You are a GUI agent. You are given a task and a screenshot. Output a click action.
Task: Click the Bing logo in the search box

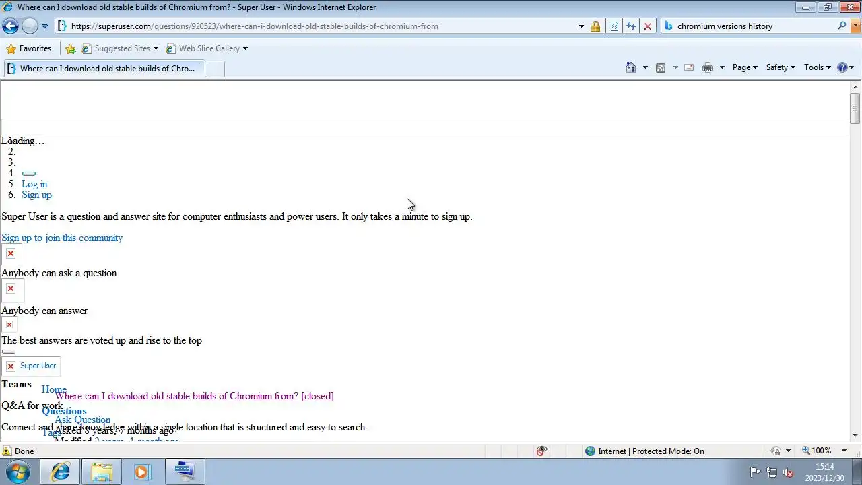[x=669, y=26]
